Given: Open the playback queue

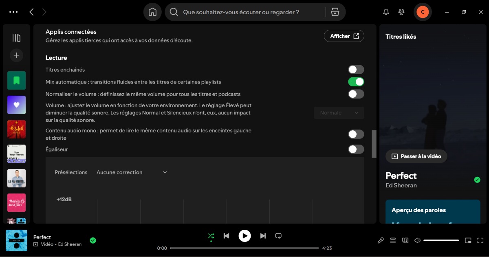Looking at the screenshot, I should [393, 240].
